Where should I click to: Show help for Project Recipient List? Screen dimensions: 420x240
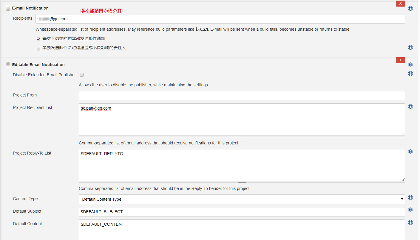pos(410,106)
